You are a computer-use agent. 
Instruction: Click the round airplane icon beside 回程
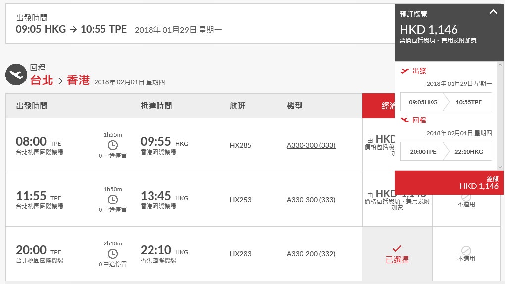coord(16,75)
